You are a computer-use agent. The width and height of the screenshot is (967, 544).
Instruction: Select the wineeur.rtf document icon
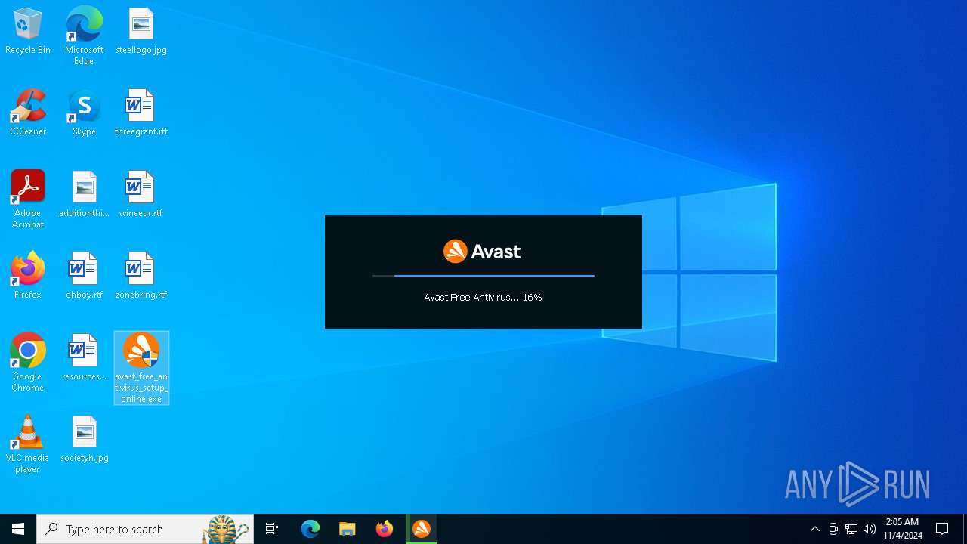(x=141, y=195)
